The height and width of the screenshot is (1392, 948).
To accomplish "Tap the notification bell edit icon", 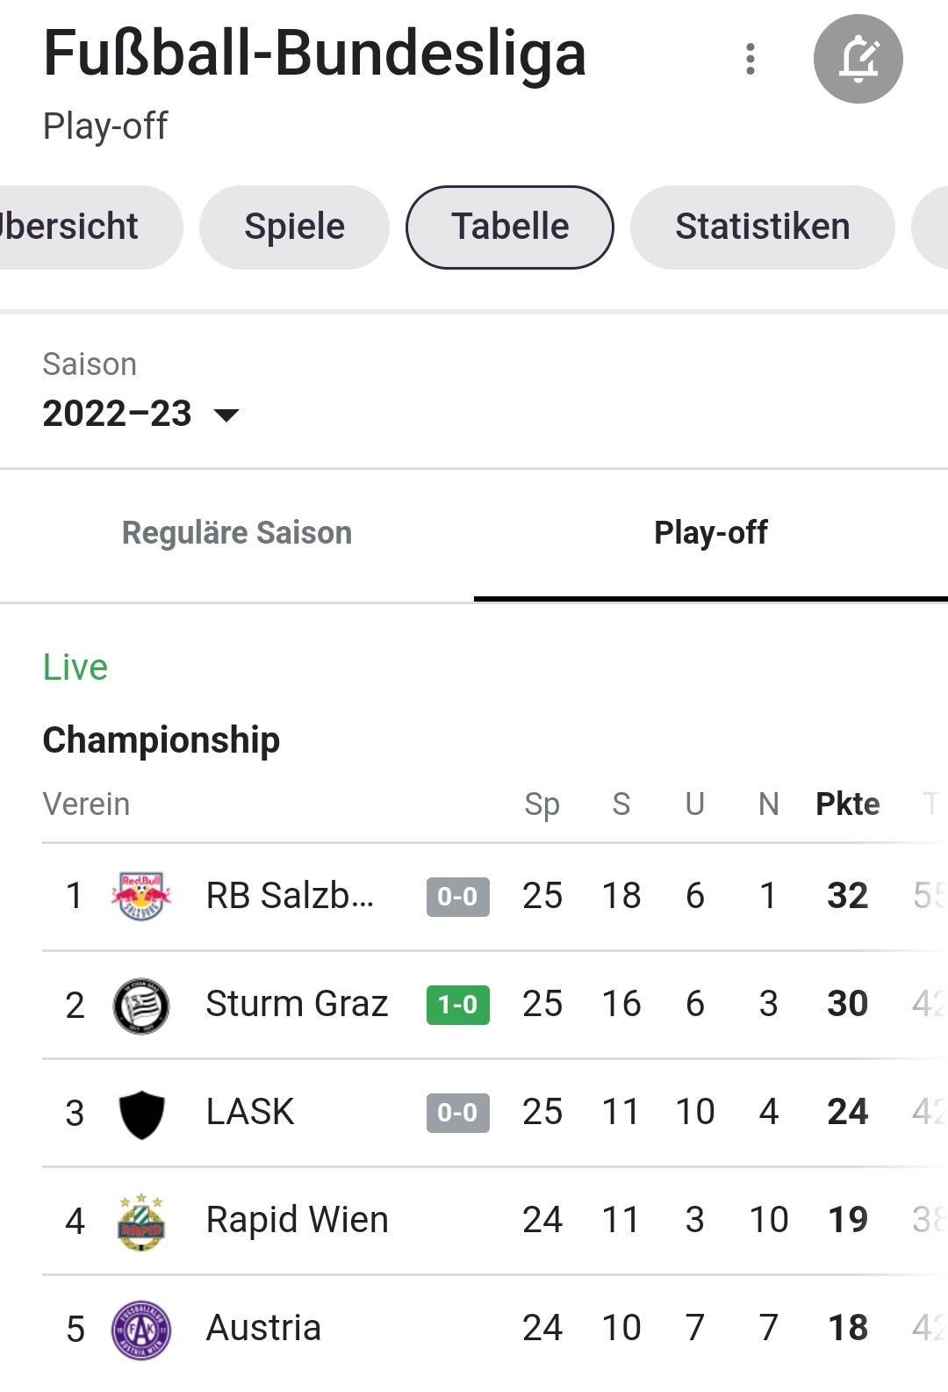I will coord(858,59).
